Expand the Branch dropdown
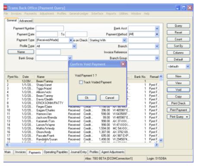197x166 pixels. tap(157, 46)
